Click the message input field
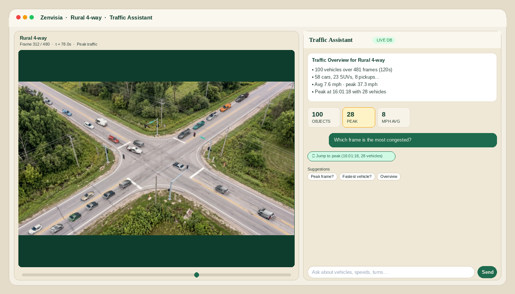This screenshot has height=294, width=515. tap(391, 272)
